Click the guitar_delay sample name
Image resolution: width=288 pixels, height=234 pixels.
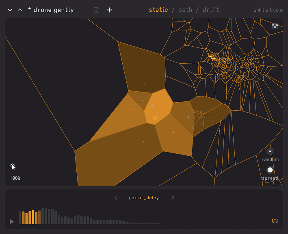point(144,198)
